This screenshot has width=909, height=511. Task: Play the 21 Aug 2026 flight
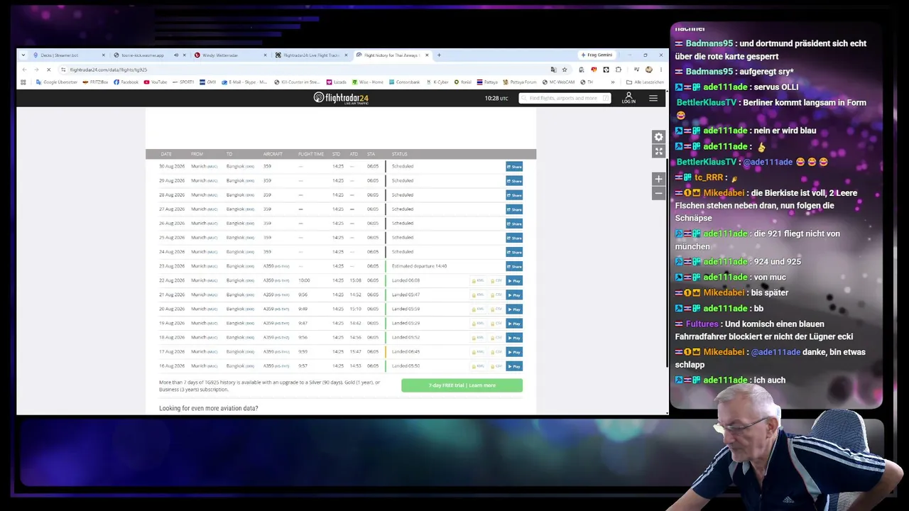point(514,295)
